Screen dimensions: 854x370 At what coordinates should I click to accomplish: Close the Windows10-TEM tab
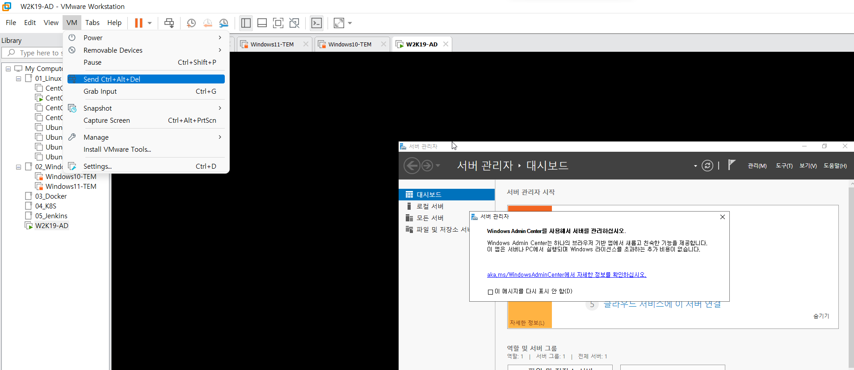click(x=383, y=44)
